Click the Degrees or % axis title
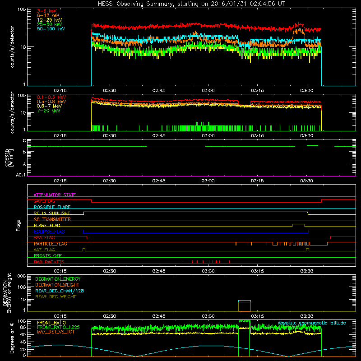The image size is (361, 361). click(x=12, y=338)
